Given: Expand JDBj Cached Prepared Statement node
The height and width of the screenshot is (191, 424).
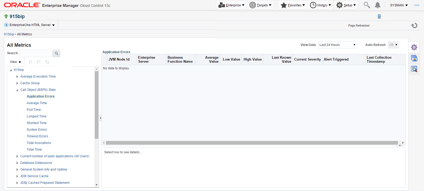Looking at the screenshot, I should point(17,183).
